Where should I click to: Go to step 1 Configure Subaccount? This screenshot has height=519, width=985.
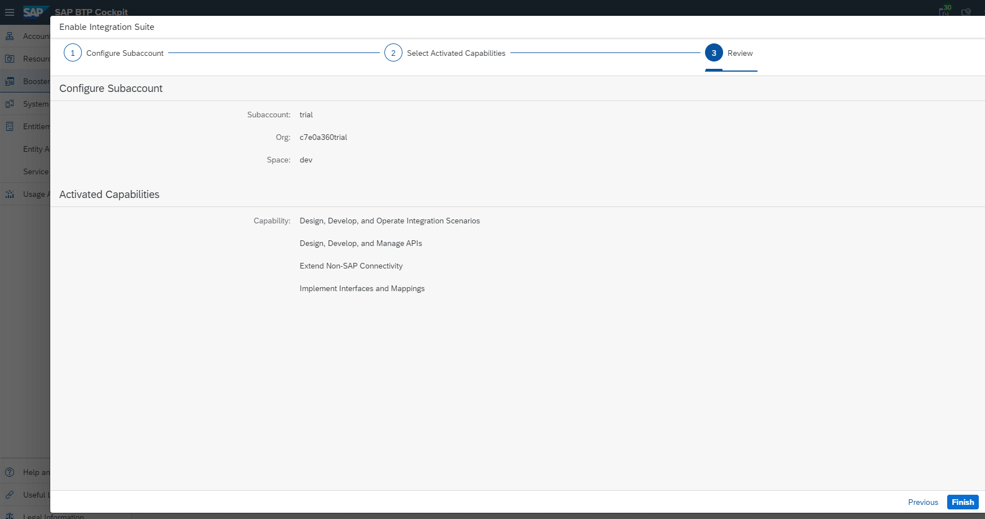pyautogui.click(x=113, y=53)
